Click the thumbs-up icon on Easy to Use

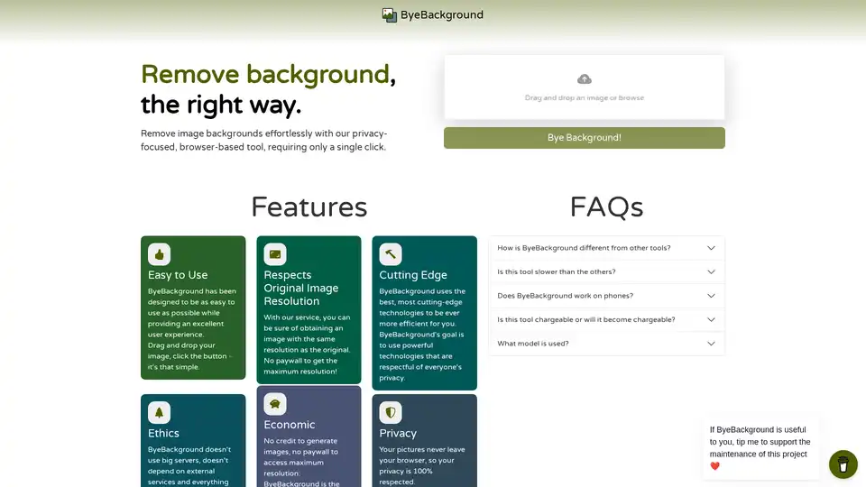coord(160,254)
